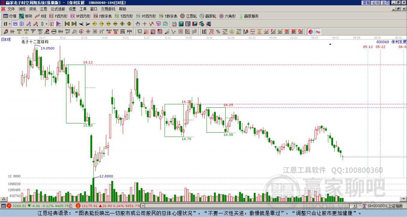This screenshot has height=217, width=407.
Task: Click the 客服 customer service link
Action: [366, 3]
